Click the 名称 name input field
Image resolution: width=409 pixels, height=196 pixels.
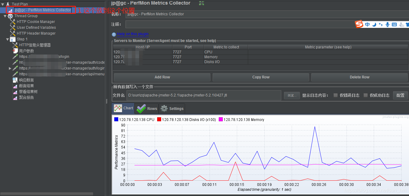click(x=267, y=14)
